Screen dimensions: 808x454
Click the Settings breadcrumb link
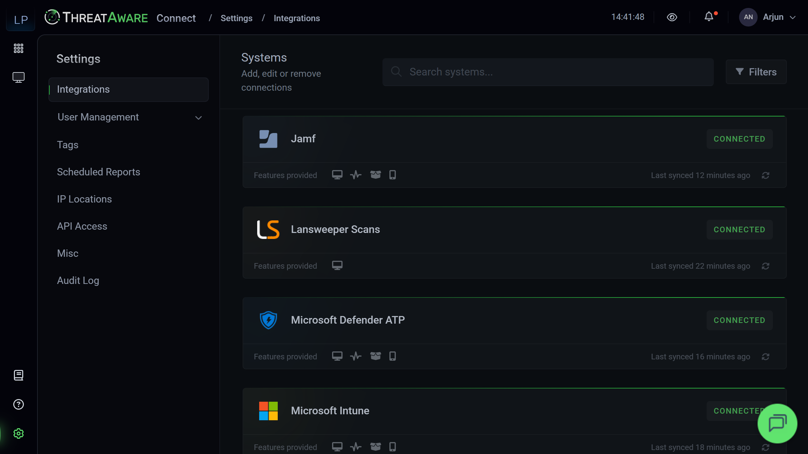[236, 18]
